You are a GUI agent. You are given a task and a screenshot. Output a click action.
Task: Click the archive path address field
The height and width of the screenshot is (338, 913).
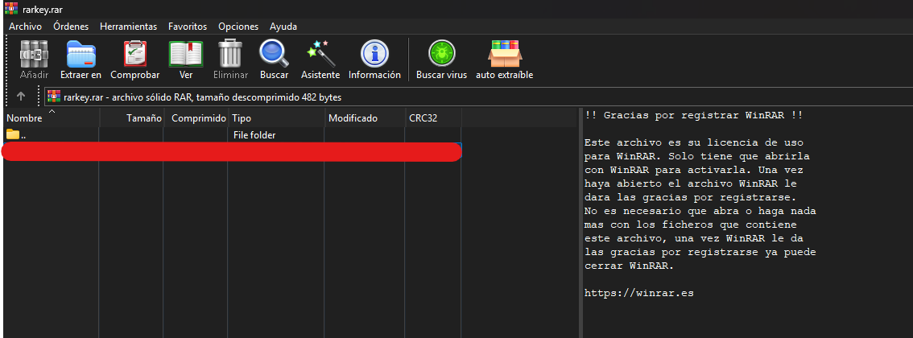pos(477,97)
